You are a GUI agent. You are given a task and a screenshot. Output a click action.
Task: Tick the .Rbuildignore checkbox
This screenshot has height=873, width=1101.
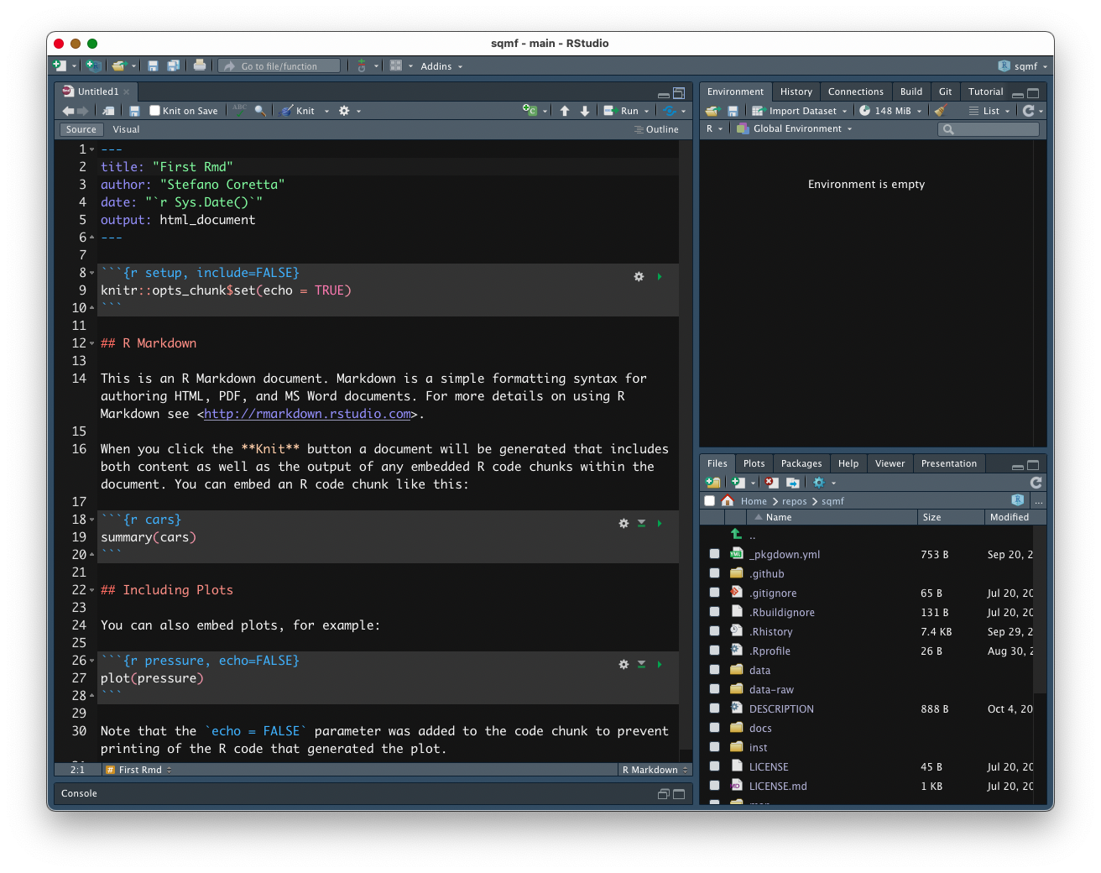click(714, 612)
